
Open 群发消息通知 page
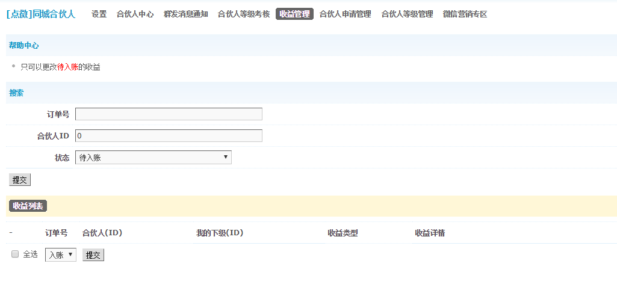(x=186, y=14)
